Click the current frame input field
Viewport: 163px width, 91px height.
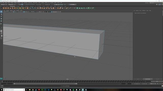(x=148, y=81)
